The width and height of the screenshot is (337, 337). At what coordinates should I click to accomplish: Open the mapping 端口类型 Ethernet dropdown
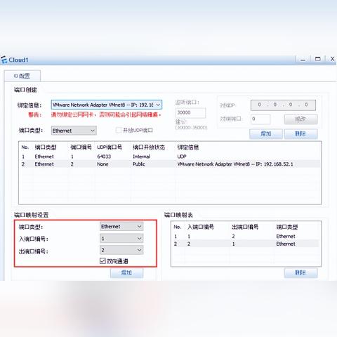[121, 227]
